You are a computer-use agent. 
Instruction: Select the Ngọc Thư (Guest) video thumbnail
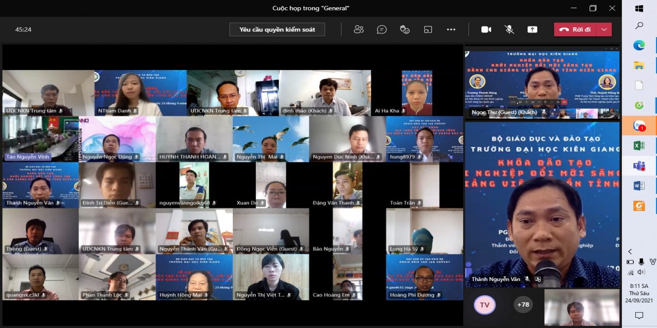(542, 84)
